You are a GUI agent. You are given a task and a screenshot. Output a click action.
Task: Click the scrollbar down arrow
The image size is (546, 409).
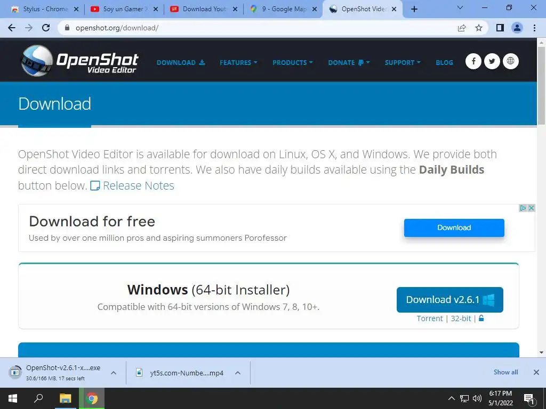[541, 353]
